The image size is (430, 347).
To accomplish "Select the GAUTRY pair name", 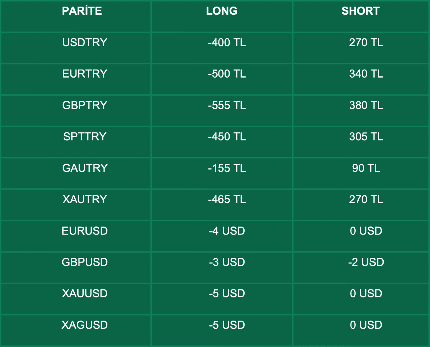I will [85, 168].
